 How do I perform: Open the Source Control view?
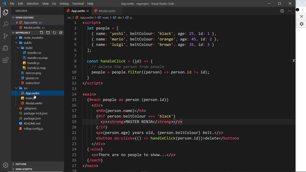[5, 36]
